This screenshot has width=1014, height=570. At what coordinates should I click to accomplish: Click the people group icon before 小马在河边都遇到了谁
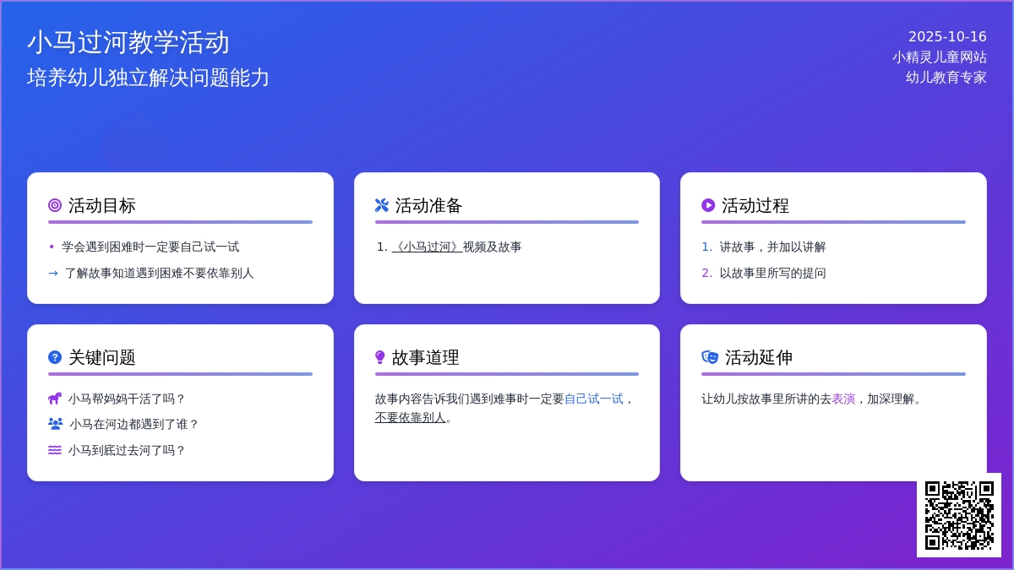coord(56,424)
